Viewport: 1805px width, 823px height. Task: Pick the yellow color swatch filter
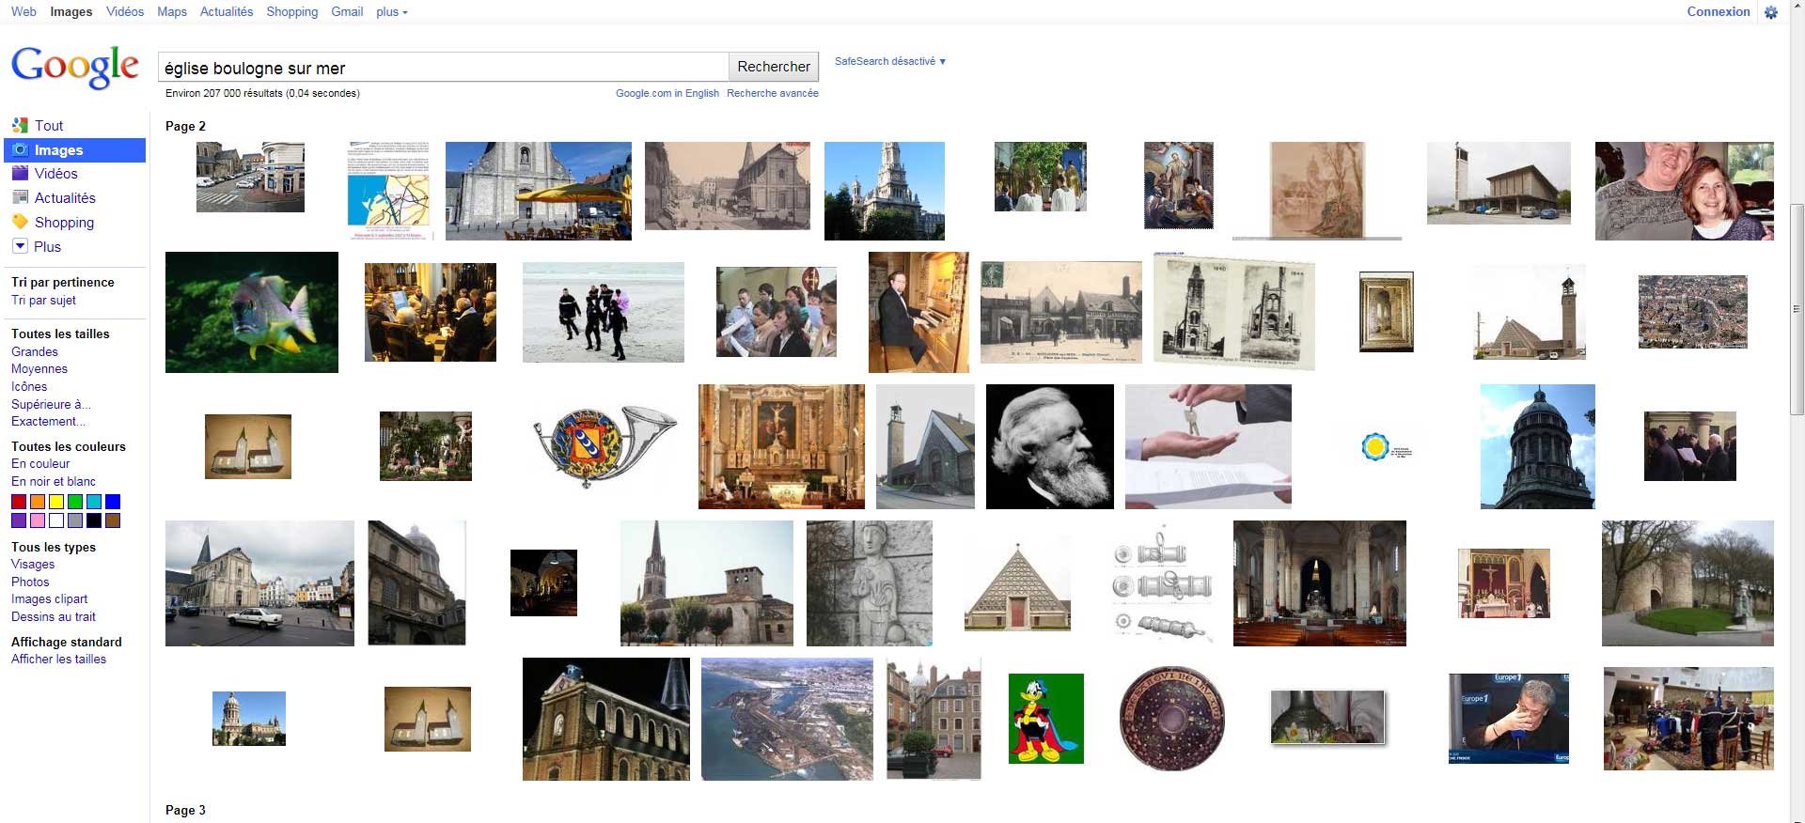pos(56,502)
